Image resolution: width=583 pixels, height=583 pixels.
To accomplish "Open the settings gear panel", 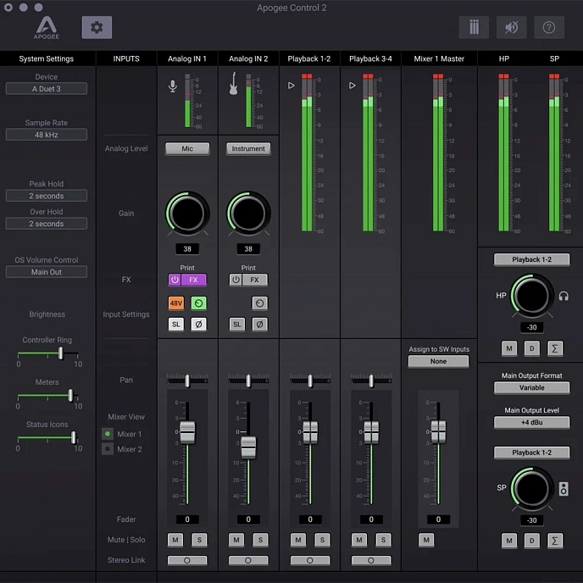I will coord(97,27).
